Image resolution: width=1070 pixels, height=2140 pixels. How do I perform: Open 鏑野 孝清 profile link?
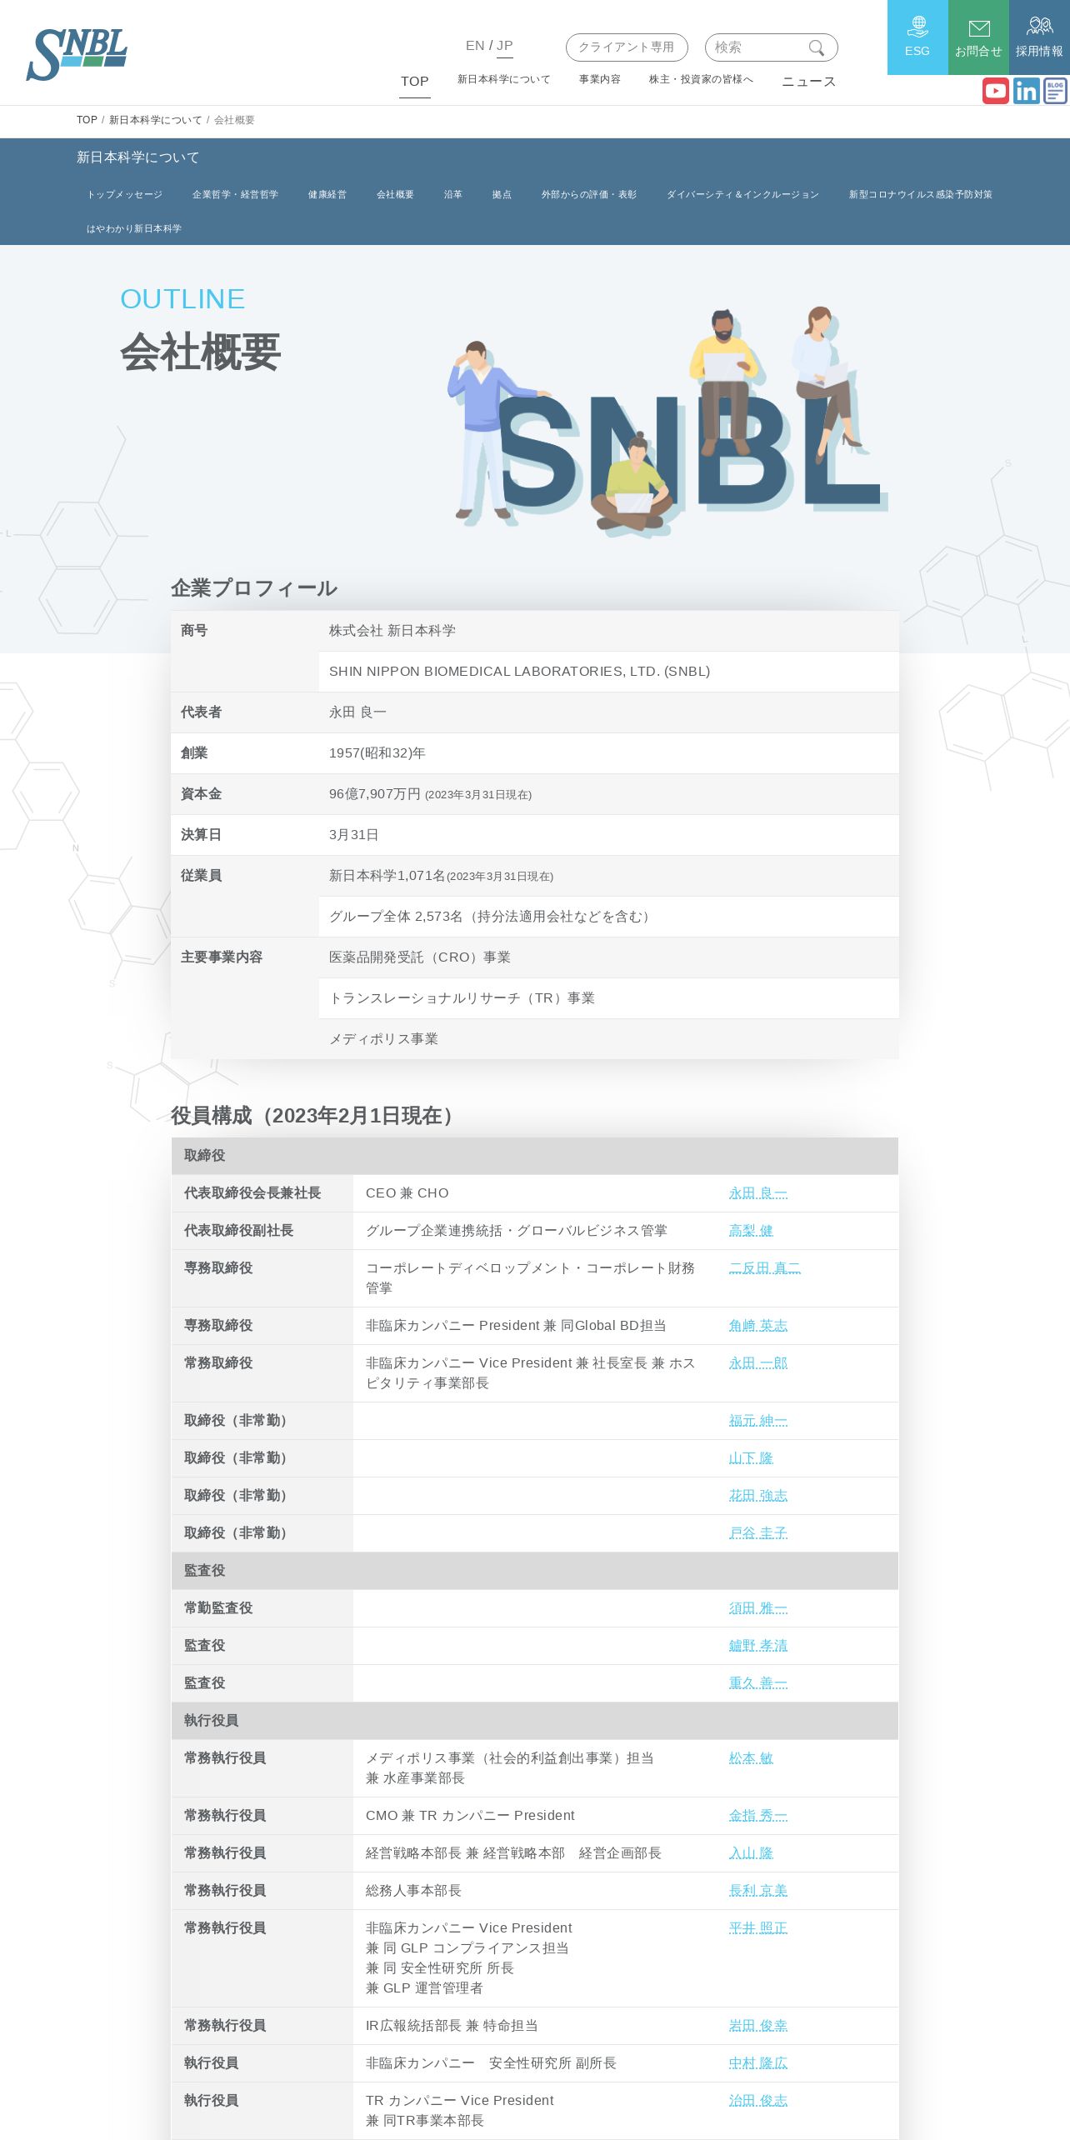point(758,1646)
